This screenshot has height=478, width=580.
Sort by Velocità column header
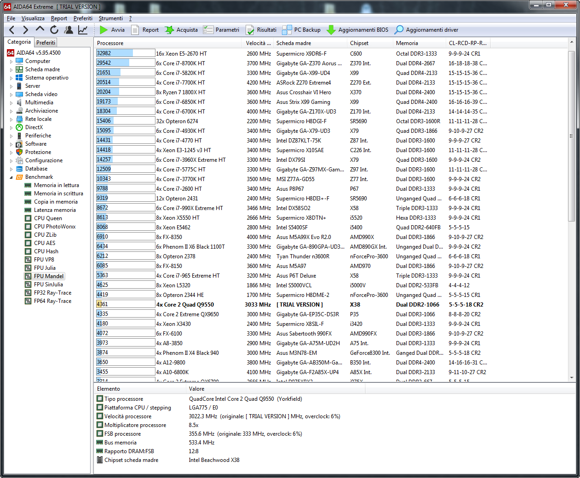point(257,43)
